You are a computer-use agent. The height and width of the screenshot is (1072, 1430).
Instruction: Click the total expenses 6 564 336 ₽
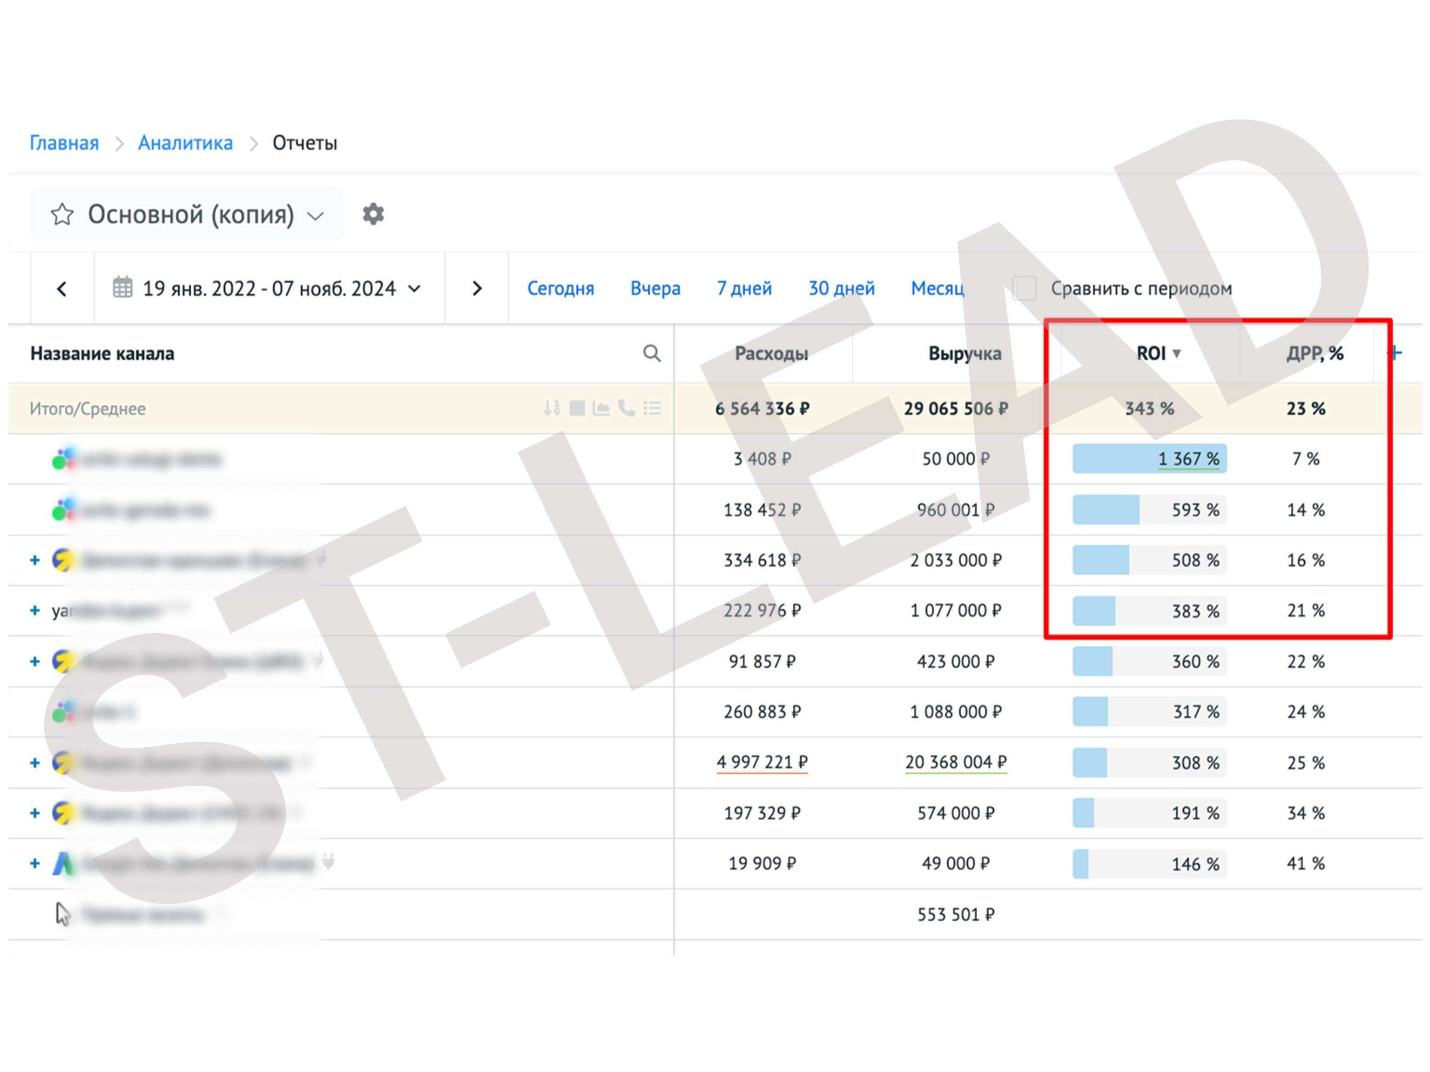tap(762, 409)
